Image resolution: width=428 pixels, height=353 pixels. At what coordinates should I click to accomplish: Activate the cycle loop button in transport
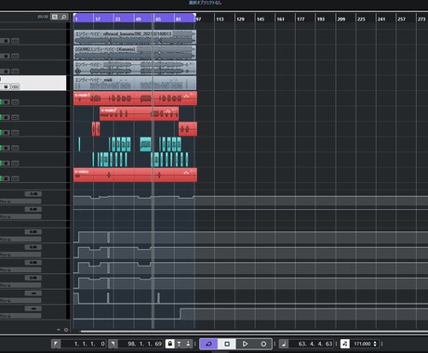208,344
